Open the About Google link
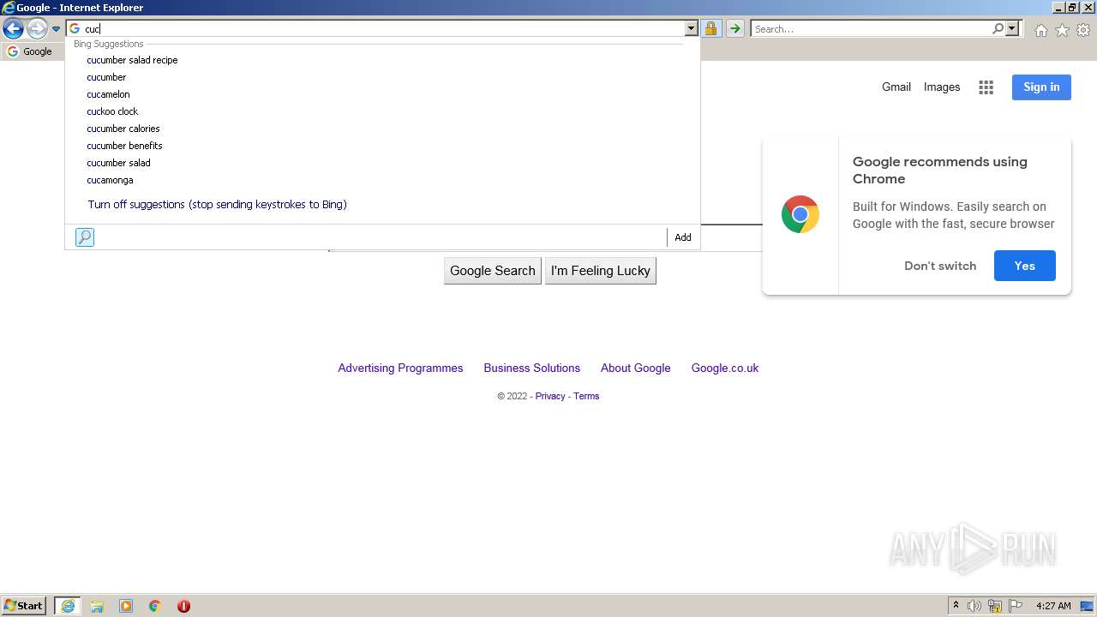 point(635,368)
